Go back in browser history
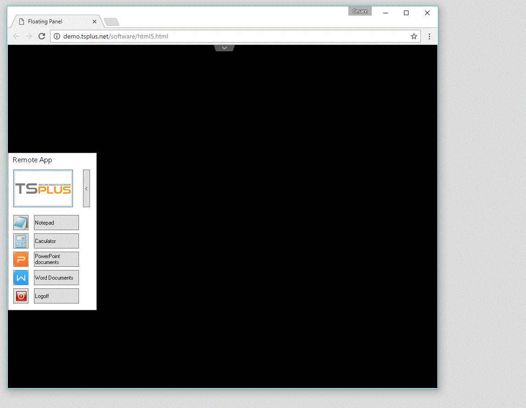This screenshot has width=526, height=408. (16, 36)
